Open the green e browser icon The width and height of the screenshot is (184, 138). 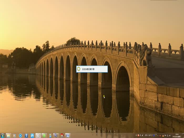(x=44, y=135)
